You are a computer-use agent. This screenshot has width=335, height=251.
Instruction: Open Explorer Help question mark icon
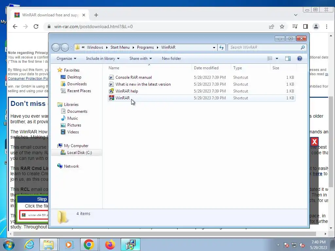pos(300,59)
